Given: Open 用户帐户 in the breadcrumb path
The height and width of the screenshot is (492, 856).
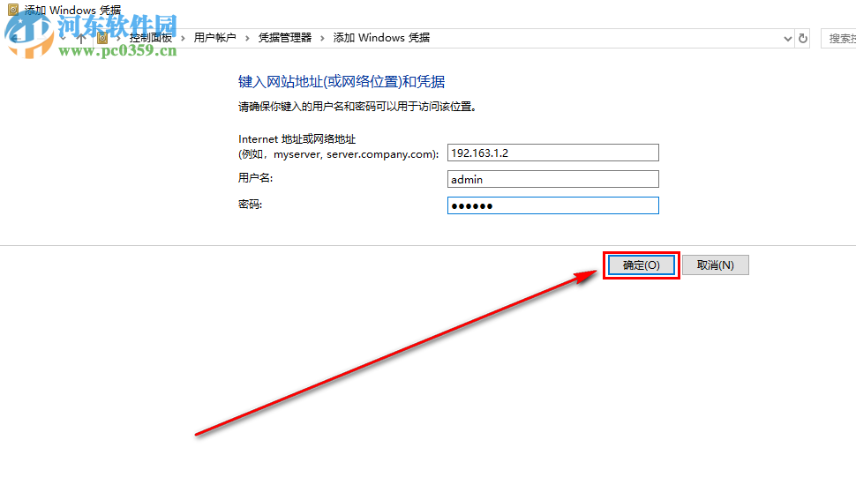Looking at the screenshot, I should coord(214,38).
